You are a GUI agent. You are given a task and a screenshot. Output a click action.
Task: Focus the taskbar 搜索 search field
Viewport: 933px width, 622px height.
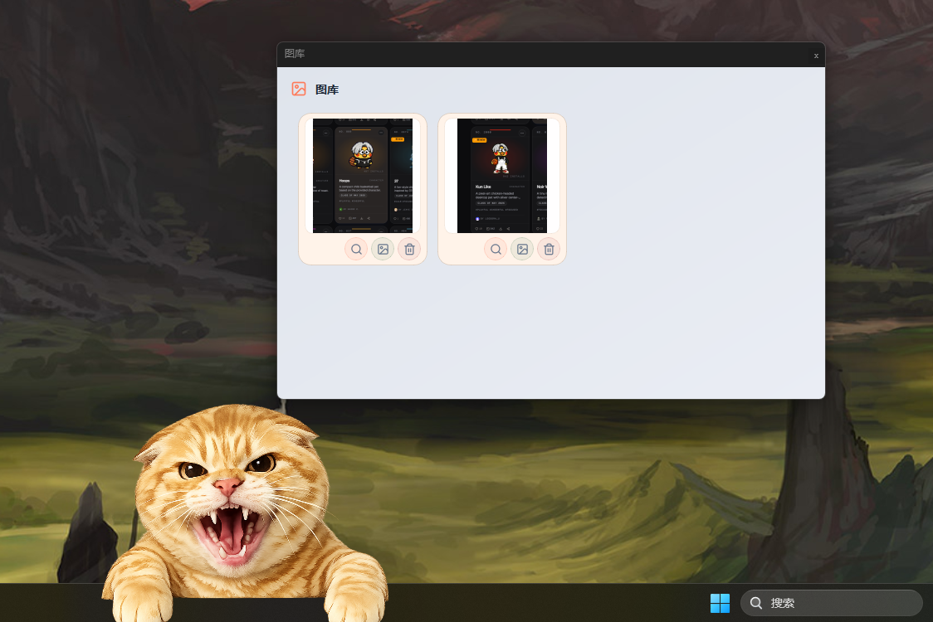click(831, 603)
